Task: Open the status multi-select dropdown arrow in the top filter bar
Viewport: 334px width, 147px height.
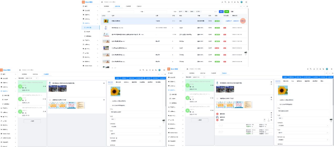Action: (x=217, y=12)
